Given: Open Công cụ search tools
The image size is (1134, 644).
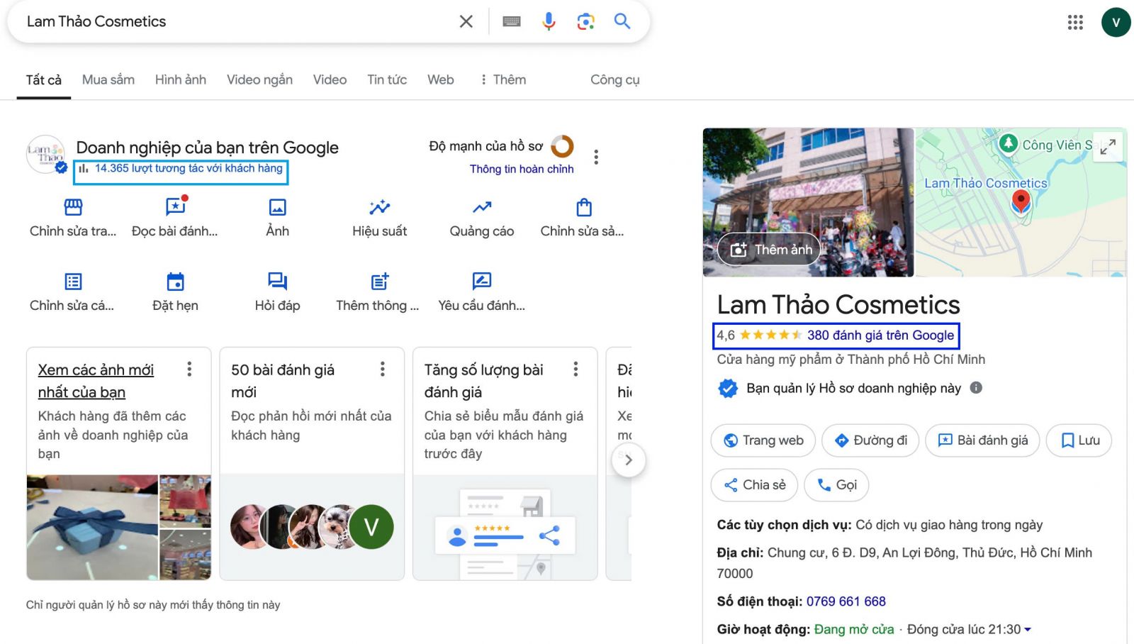Looking at the screenshot, I should click(x=614, y=79).
